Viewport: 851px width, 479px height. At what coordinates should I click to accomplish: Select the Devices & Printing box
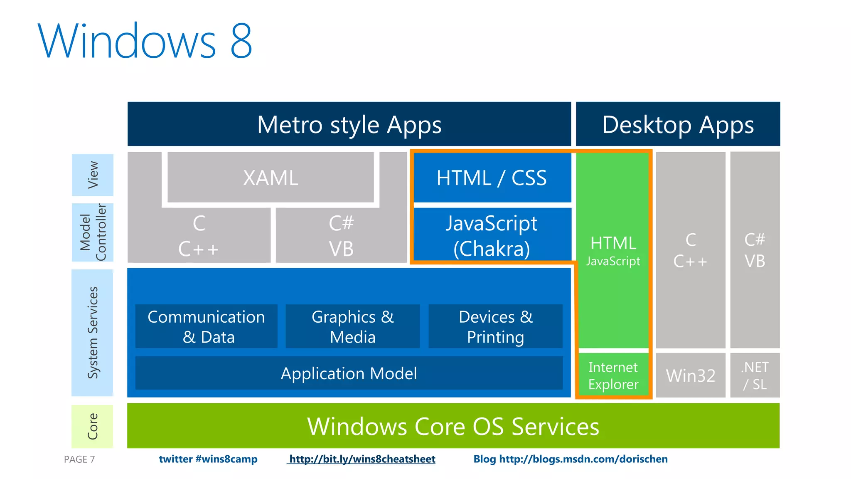point(495,326)
